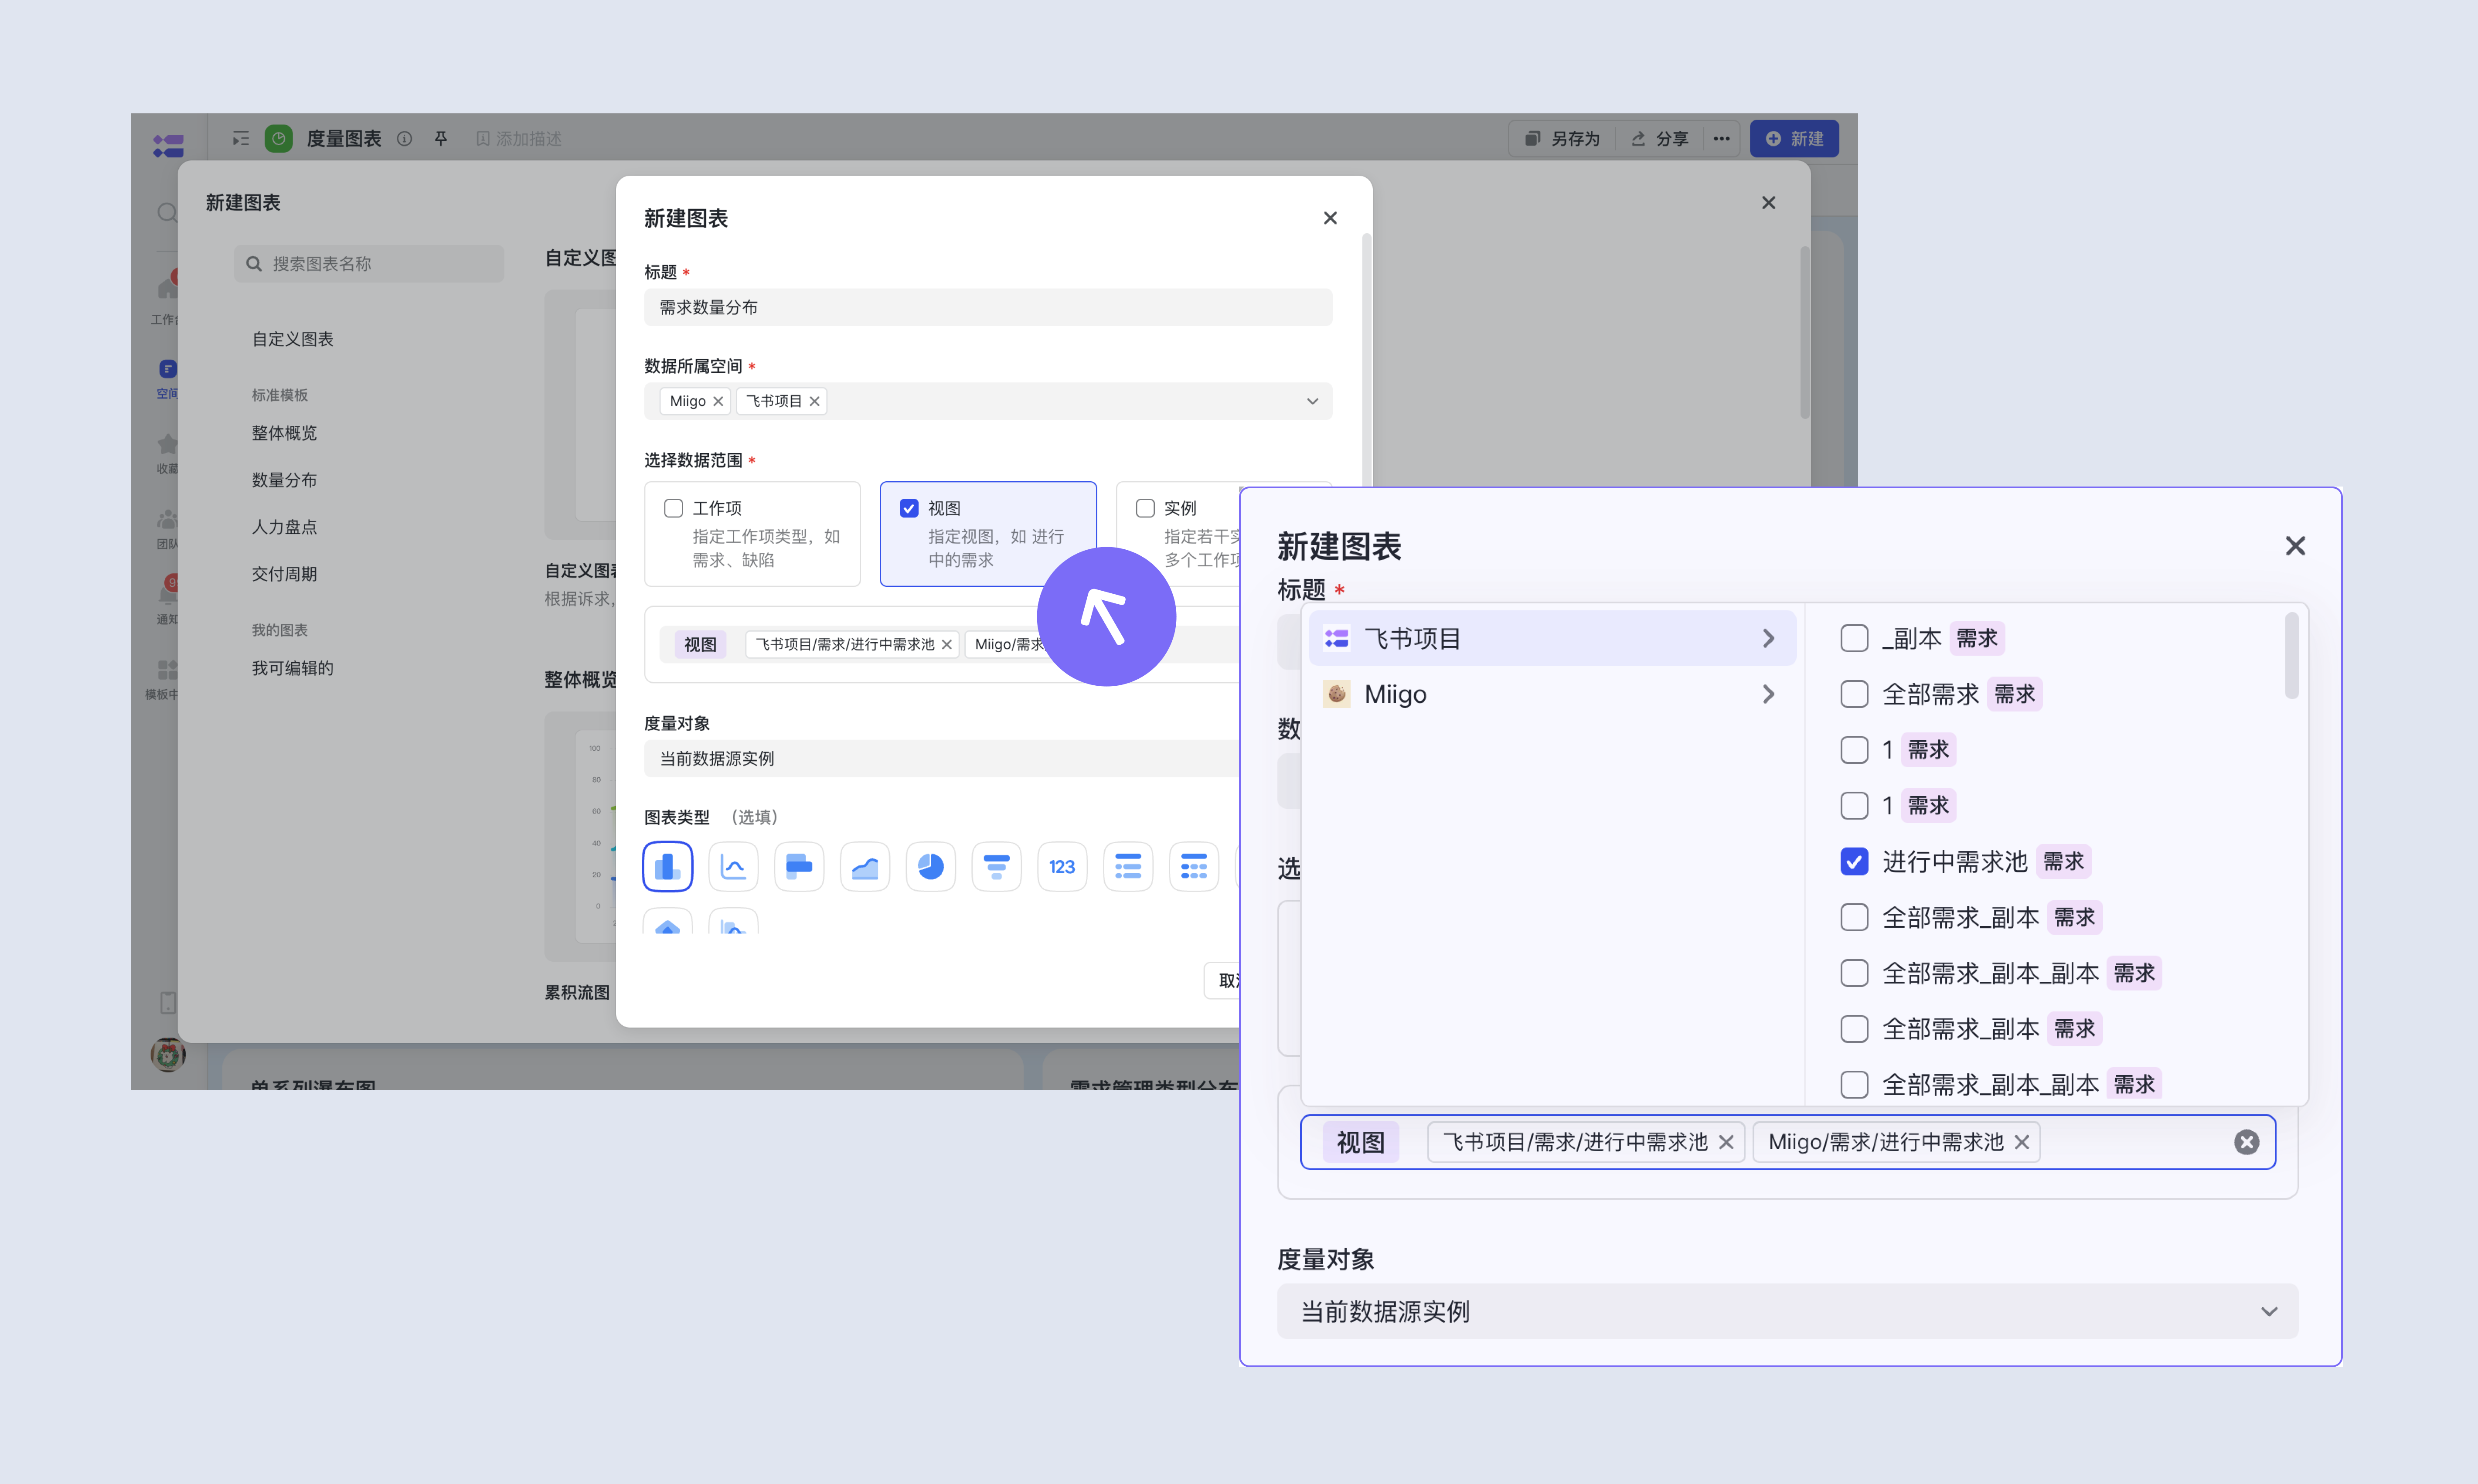2478x1484 pixels.
Task: Show 我可编辑的 charts
Action: (292, 668)
